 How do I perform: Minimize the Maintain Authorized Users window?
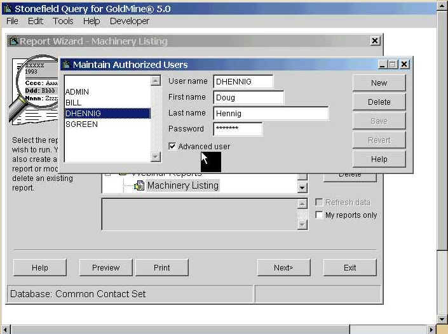pyautogui.click(x=382, y=65)
